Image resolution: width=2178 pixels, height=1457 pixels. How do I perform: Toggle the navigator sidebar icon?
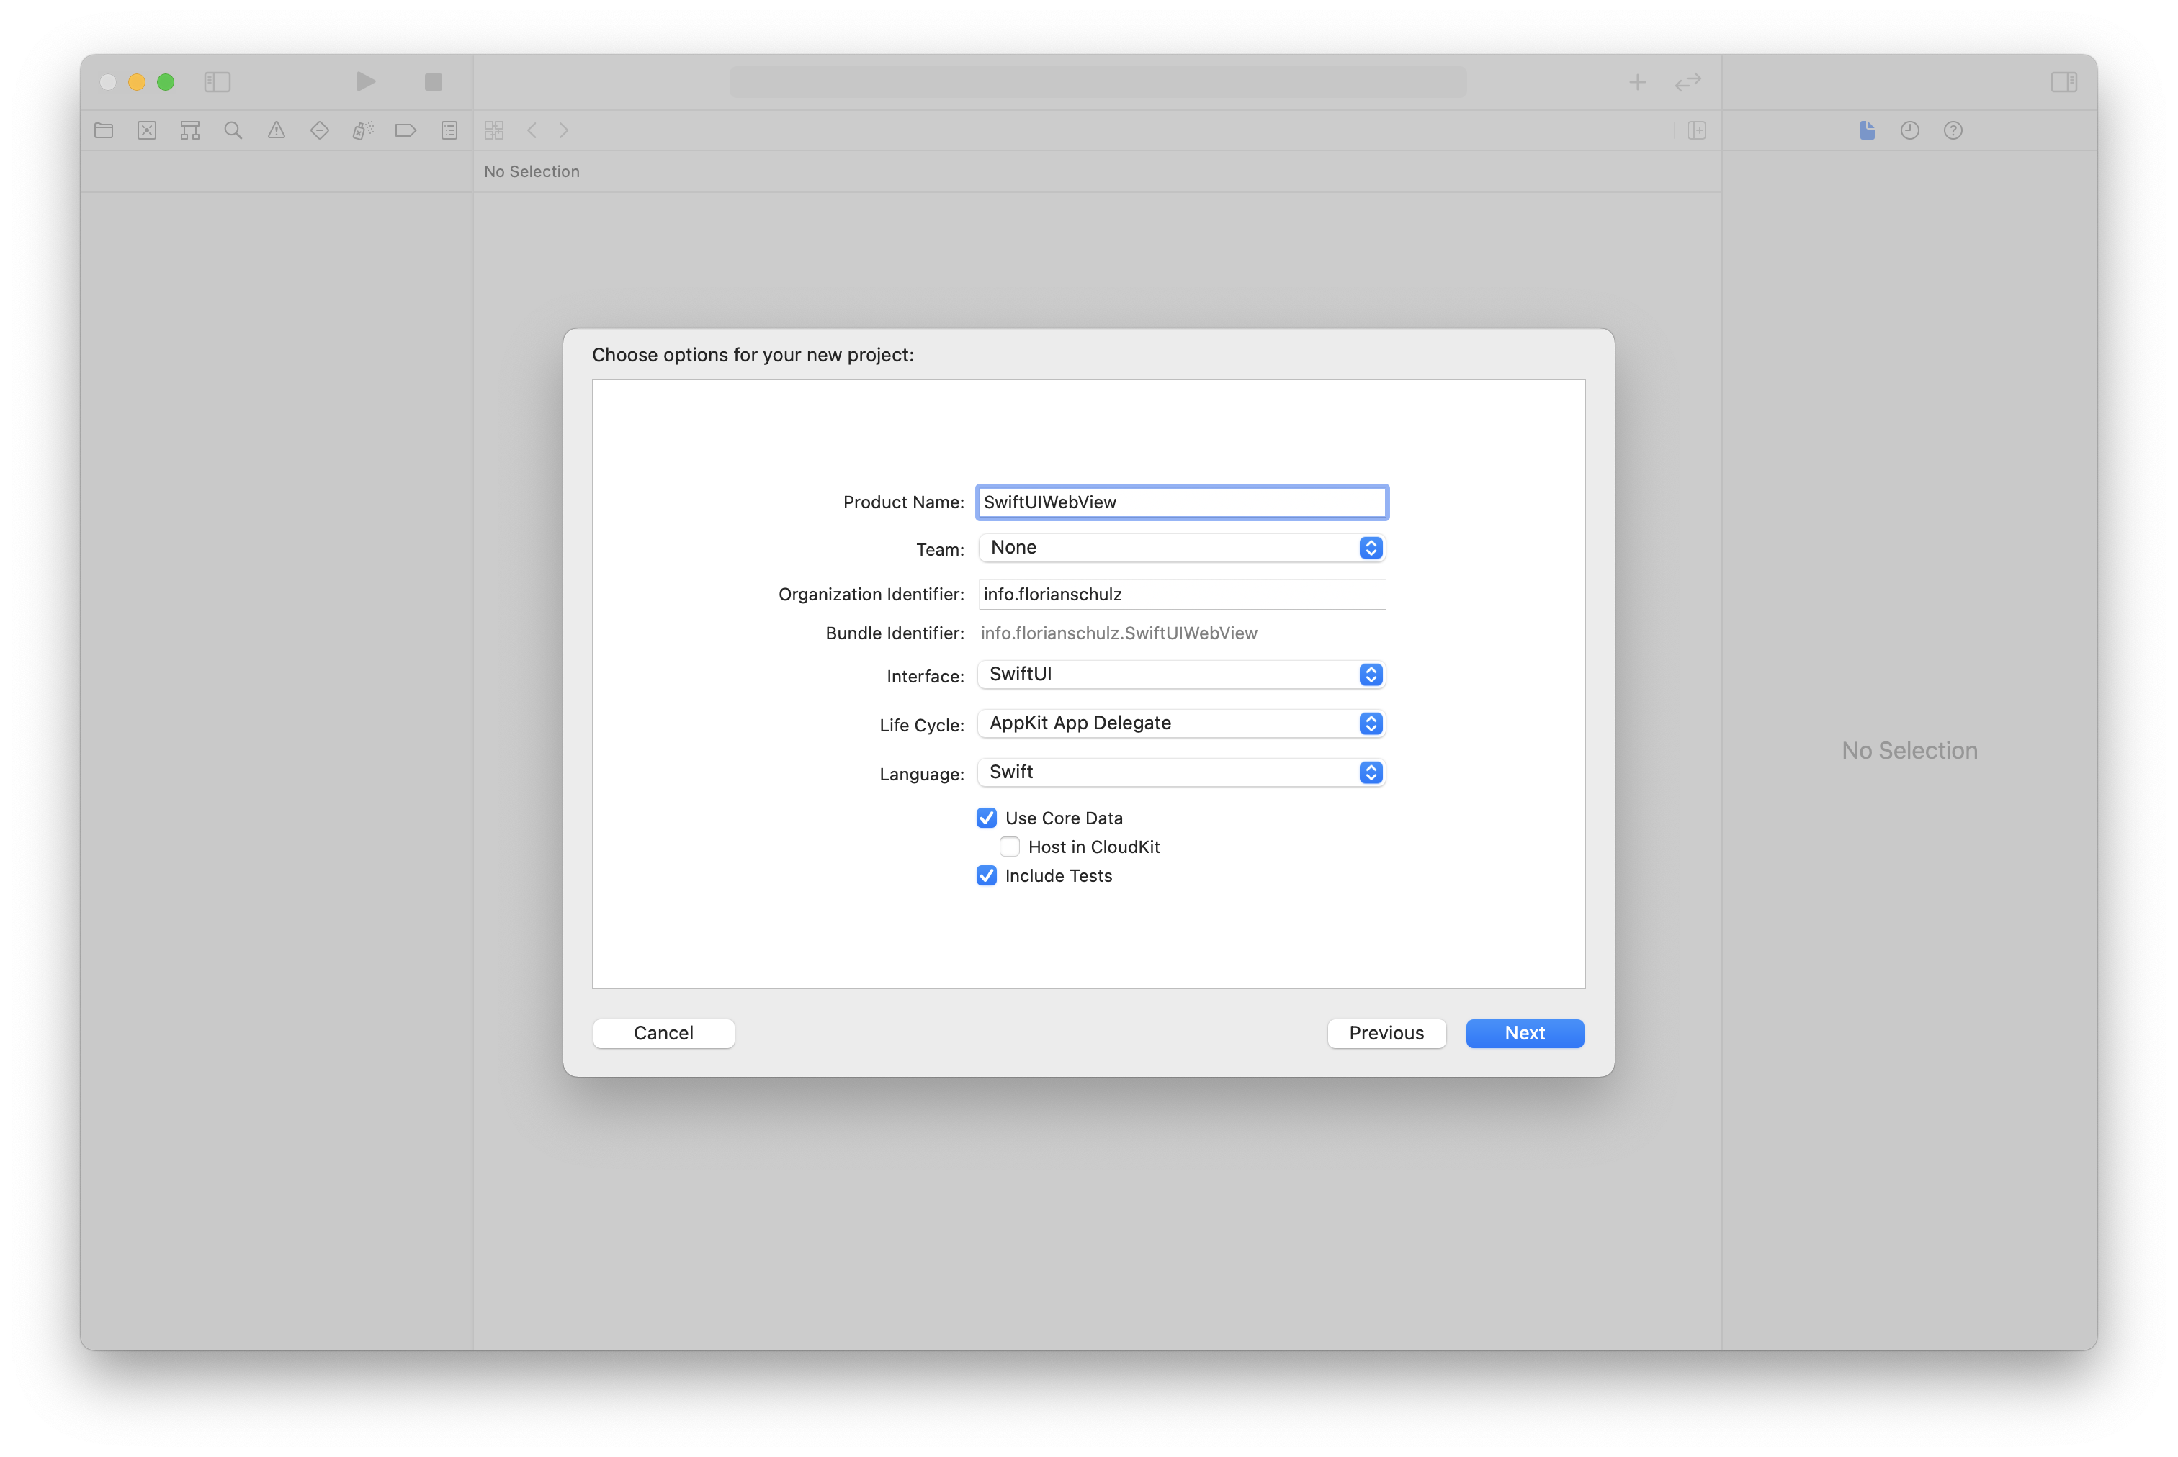pyautogui.click(x=218, y=82)
